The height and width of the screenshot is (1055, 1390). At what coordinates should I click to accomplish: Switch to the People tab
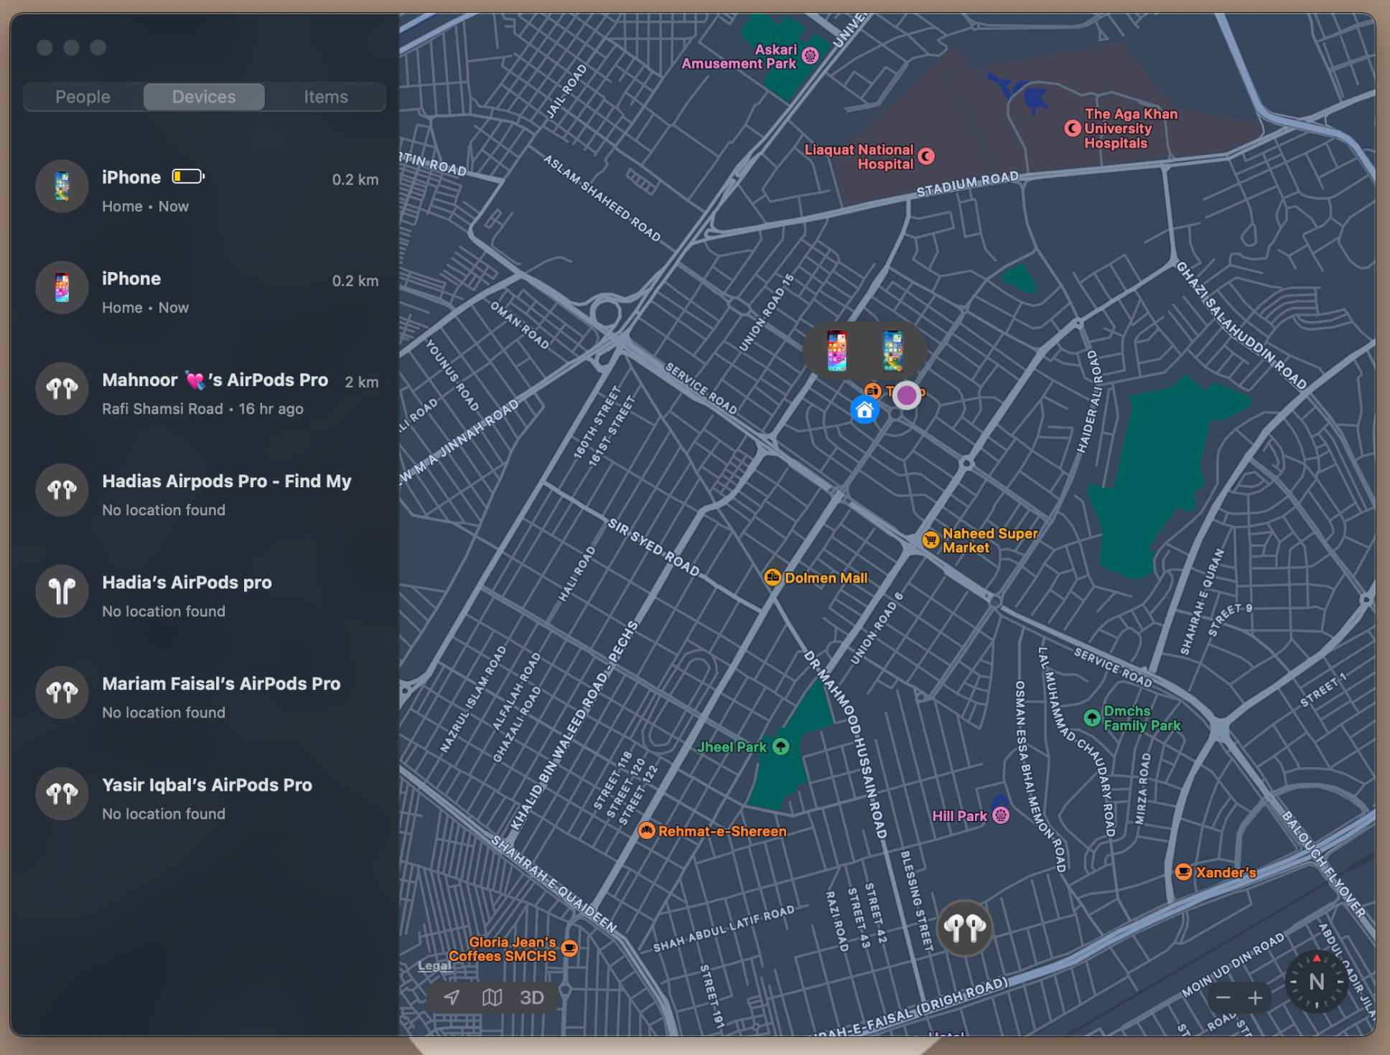coord(83,96)
